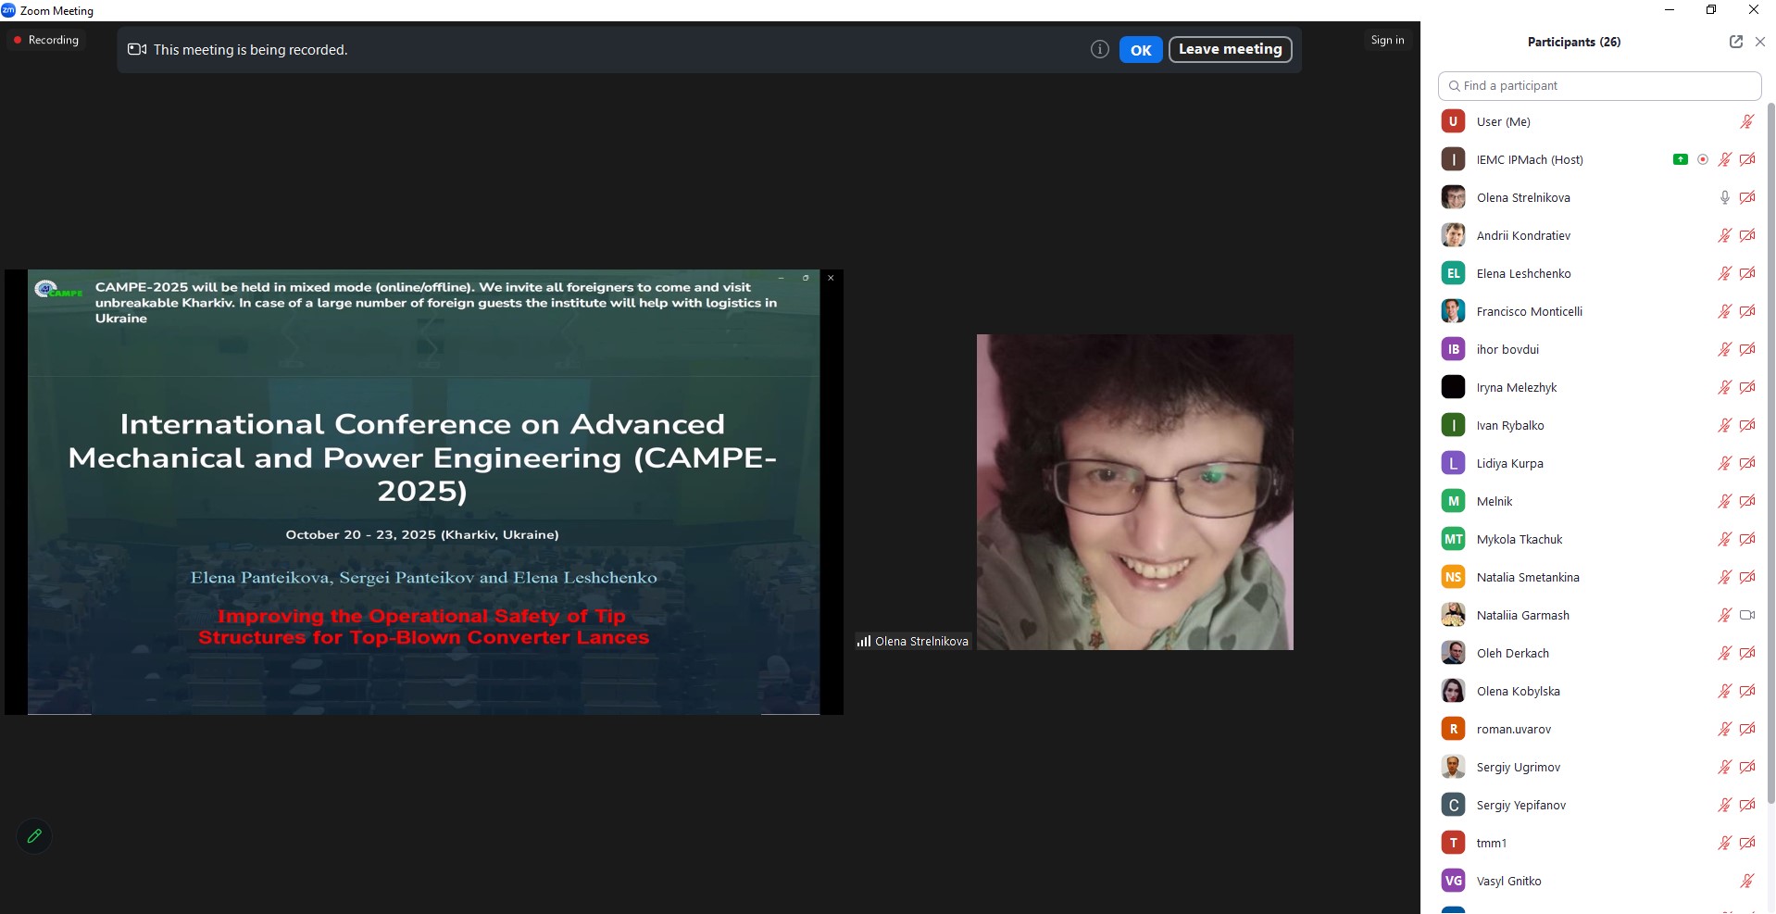1776x914 pixels.
Task: Click Andrii Kondratiev's muted microphone icon
Action: pos(1724,236)
